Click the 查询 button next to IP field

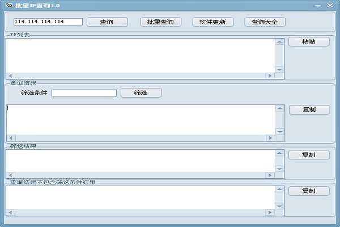[107, 22]
